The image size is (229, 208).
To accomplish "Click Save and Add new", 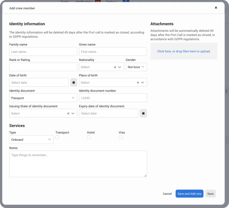I will coord(189,194).
